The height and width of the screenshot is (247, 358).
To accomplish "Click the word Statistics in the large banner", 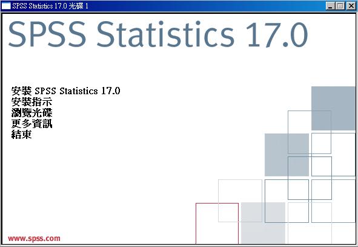I will tap(166, 34).
